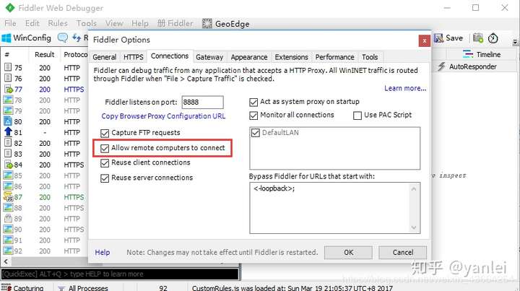The image size is (520, 291).
Task: Click bypass list scrollbar up arrow
Action: 414,189
